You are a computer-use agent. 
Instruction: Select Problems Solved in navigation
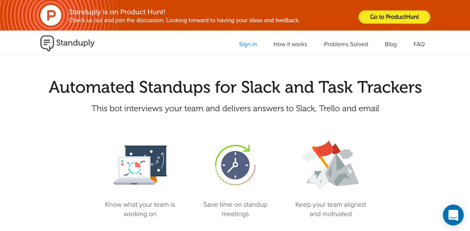(346, 44)
